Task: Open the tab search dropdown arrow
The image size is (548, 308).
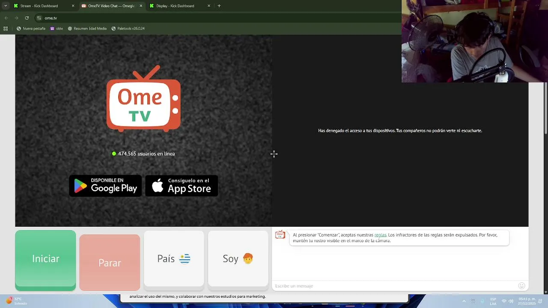Action: [x=6, y=6]
